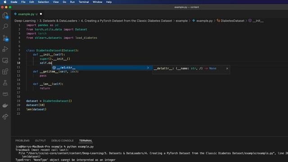Screen dimensions: 288x162
Task: Click the example.py file breadcrumb
Action: pyautogui.click(x=202, y=21)
